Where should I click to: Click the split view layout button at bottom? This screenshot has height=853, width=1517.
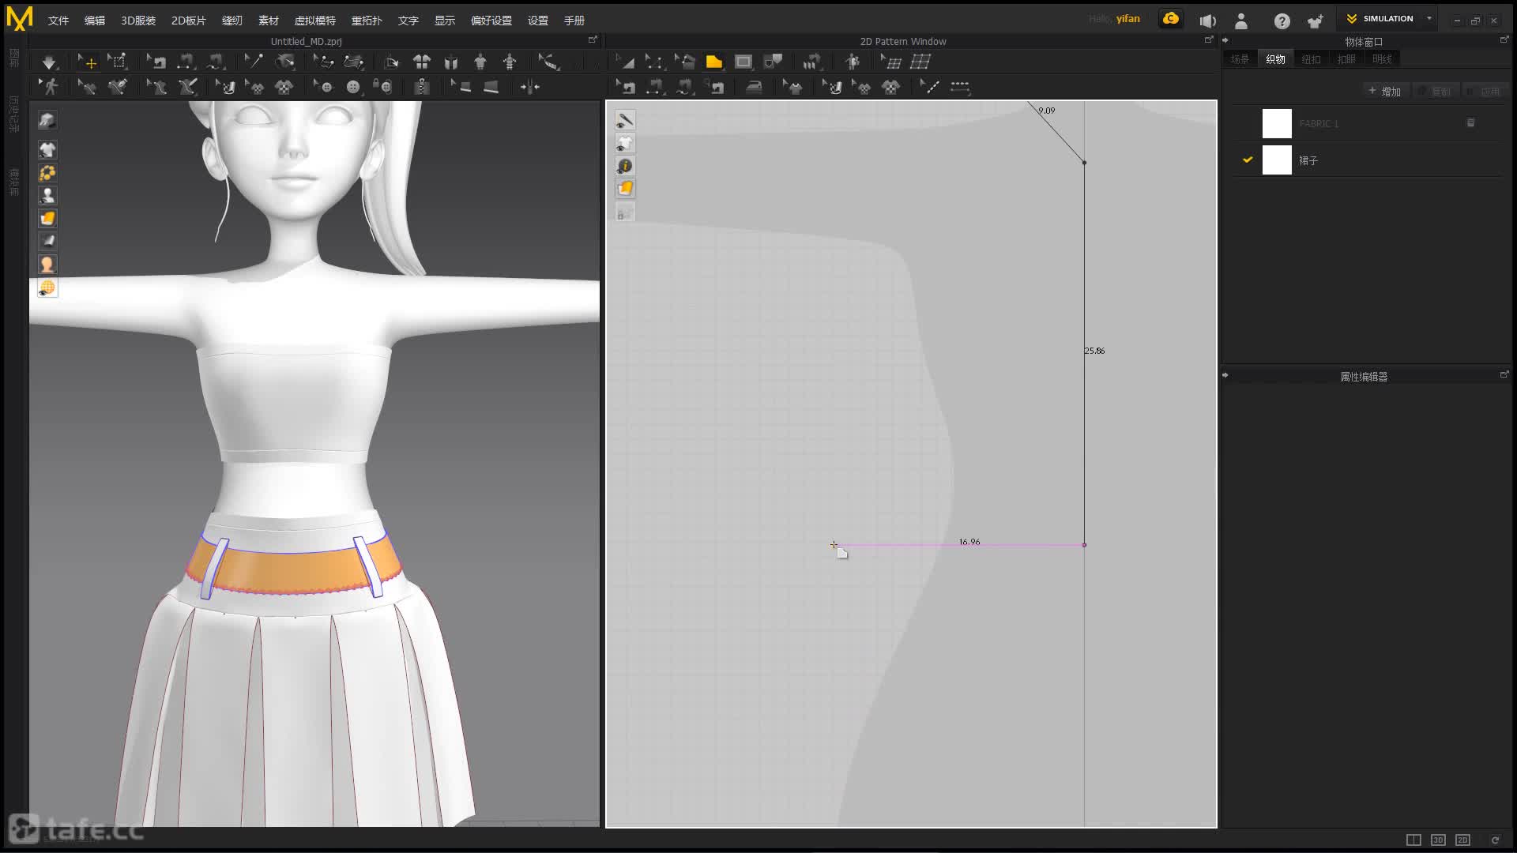click(x=1413, y=840)
